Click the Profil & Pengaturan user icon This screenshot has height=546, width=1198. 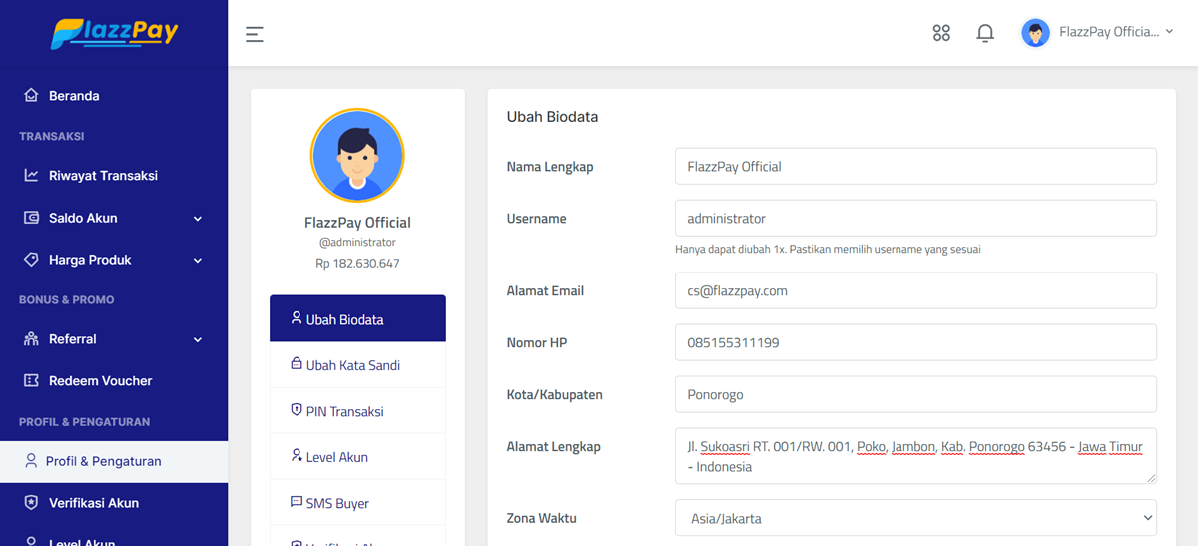31,461
